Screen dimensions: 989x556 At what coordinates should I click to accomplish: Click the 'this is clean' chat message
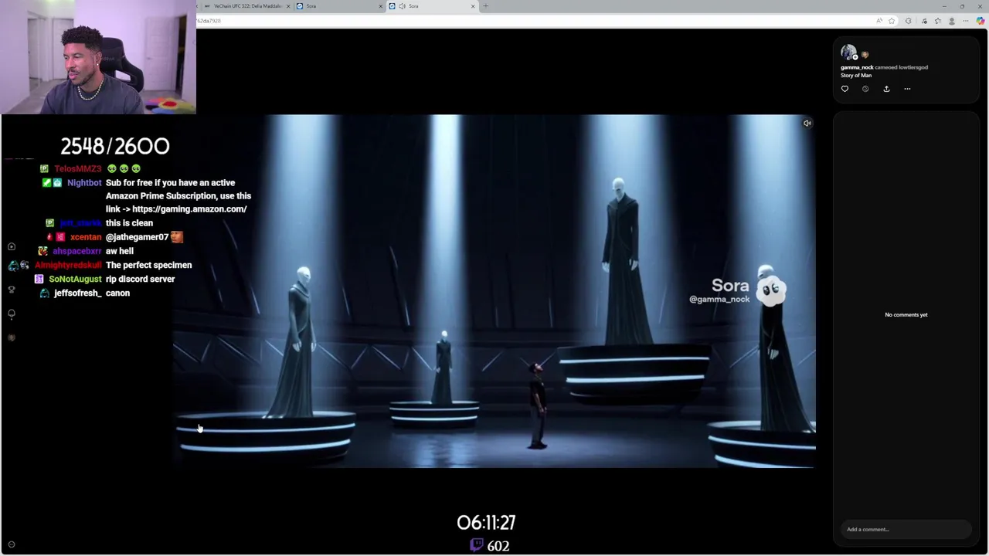pyautogui.click(x=129, y=223)
